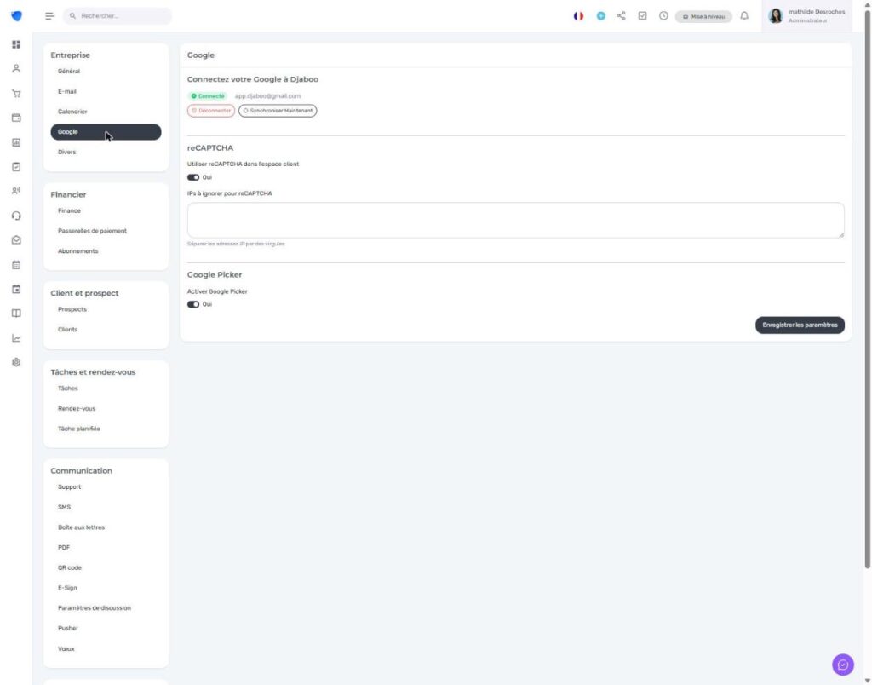Open the wallet icon in sidebar

(x=16, y=118)
